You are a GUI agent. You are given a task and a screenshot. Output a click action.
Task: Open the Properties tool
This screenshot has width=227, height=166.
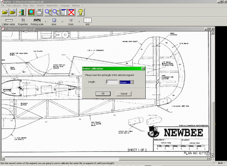[x=23, y=22]
